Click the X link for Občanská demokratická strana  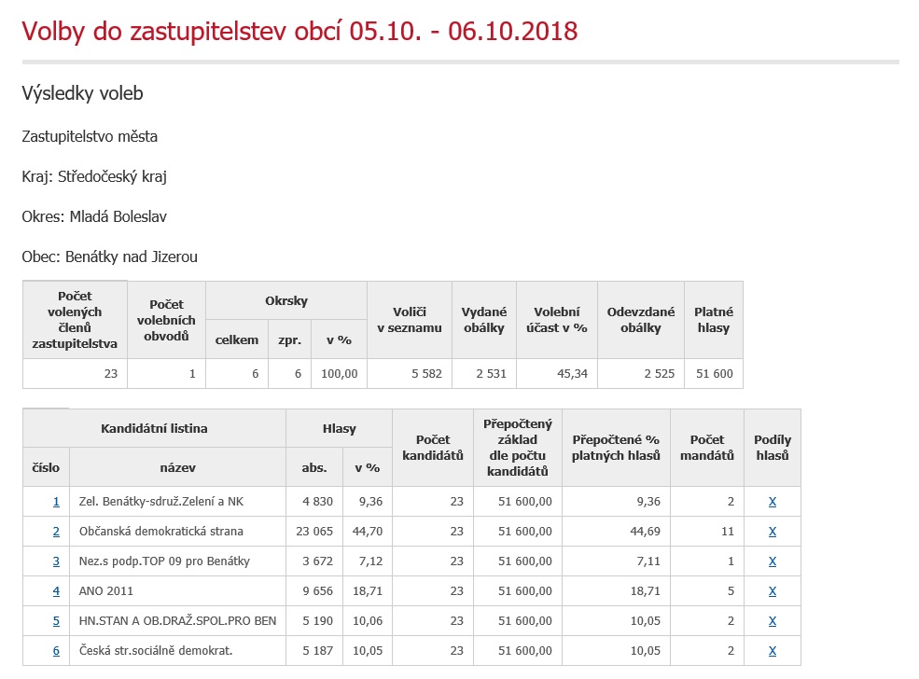772,532
